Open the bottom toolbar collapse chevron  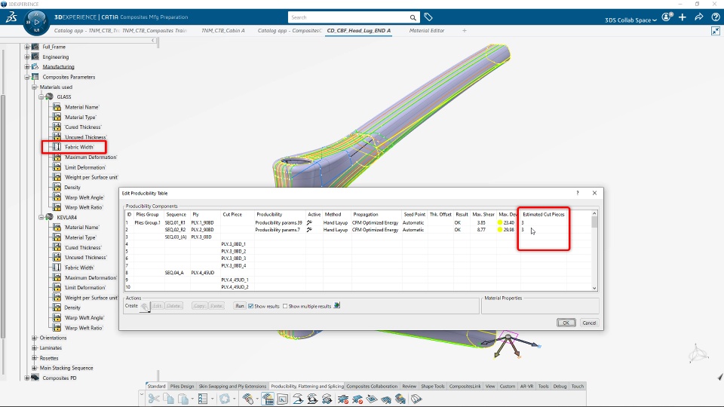(x=142, y=394)
